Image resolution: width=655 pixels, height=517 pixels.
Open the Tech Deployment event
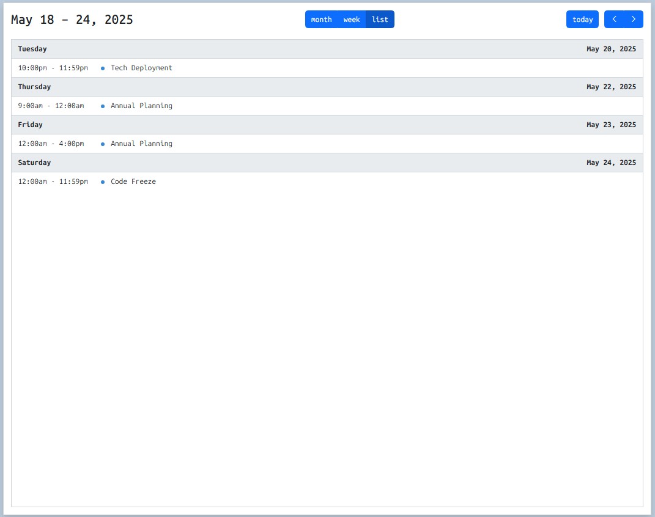[141, 68]
